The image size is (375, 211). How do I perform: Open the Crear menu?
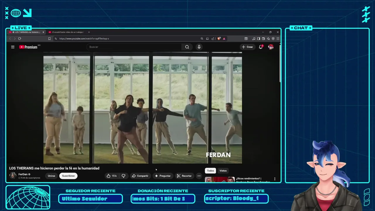coord(247,47)
